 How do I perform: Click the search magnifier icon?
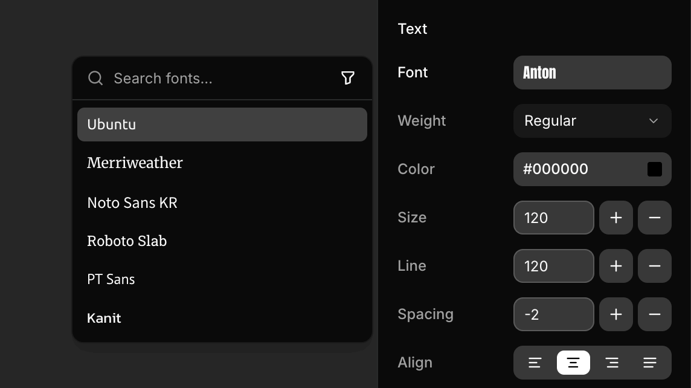[95, 78]
